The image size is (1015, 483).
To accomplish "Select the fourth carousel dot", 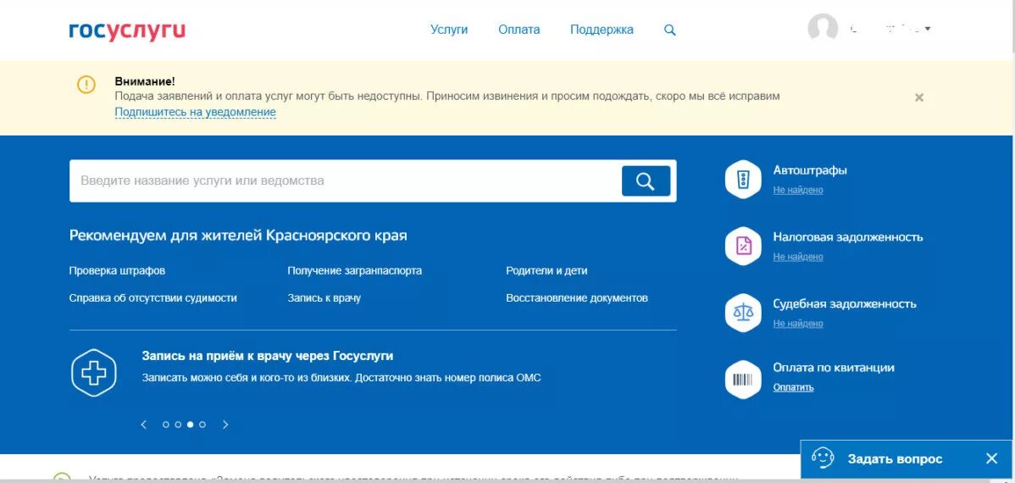I will (x=202, y=425).
